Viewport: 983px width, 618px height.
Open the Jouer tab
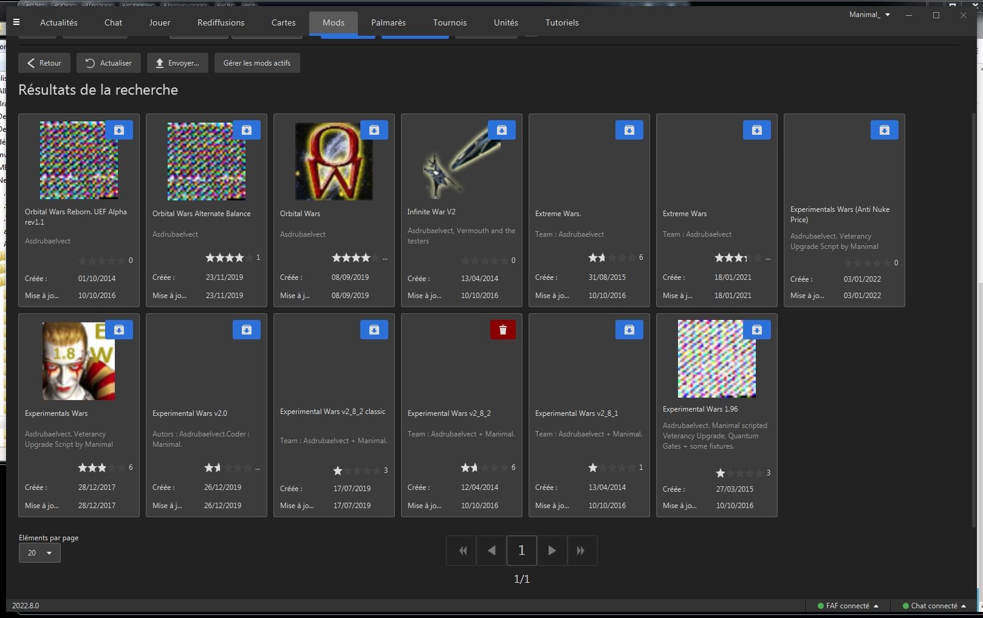160,22
